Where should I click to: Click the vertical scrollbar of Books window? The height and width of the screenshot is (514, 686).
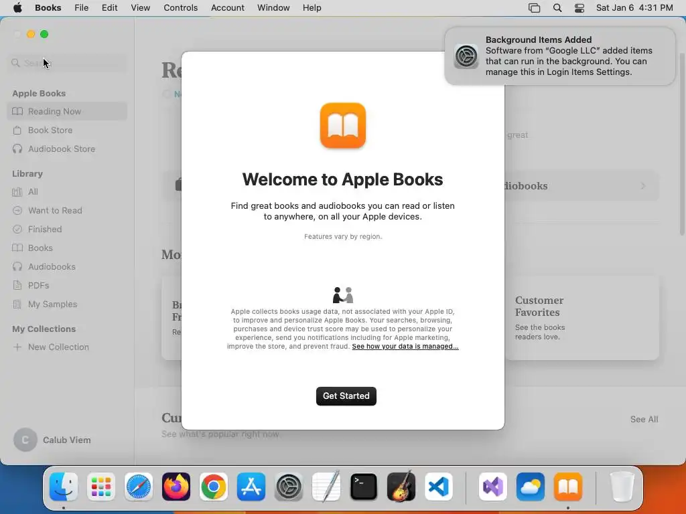tap(682, 145)
